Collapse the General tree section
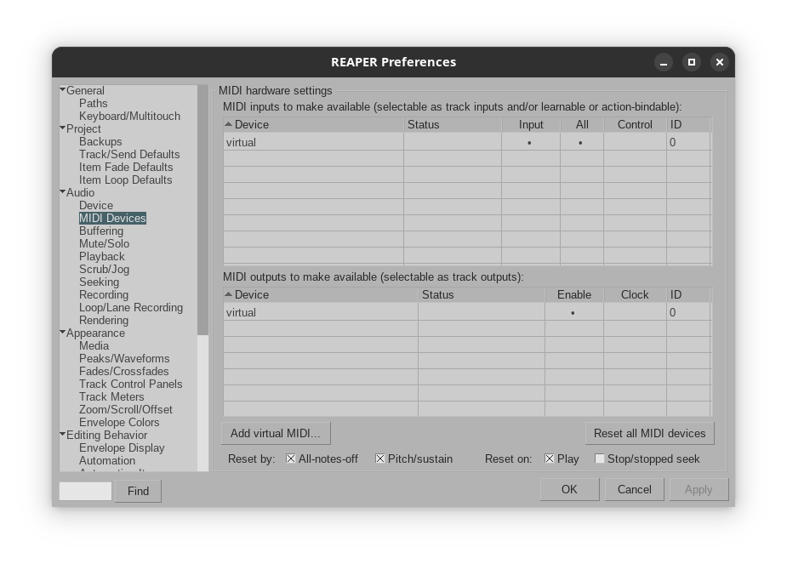787x564 pixels. pos(63,90)
